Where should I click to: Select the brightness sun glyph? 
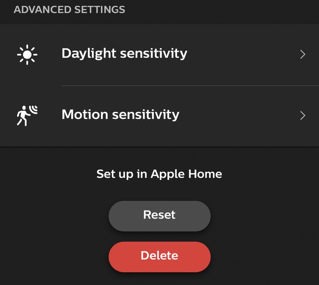pos(27,54)
